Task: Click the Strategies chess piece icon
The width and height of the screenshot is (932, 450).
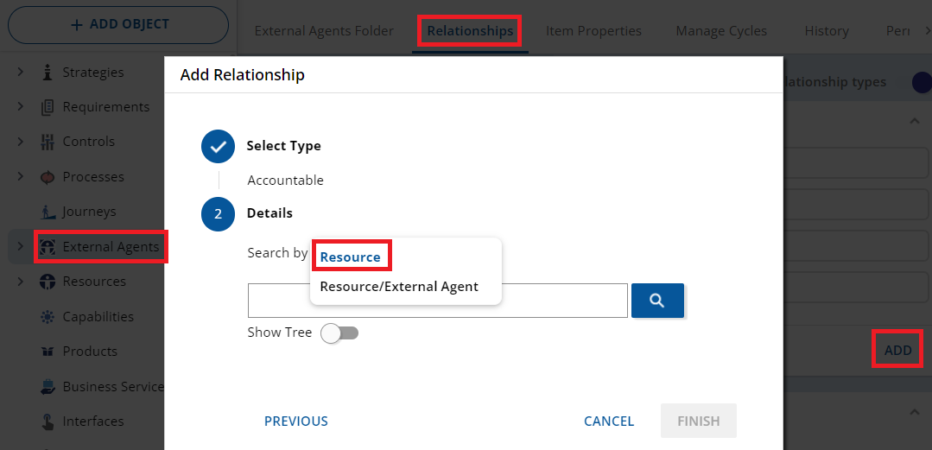Action: [x=48, y=73]
